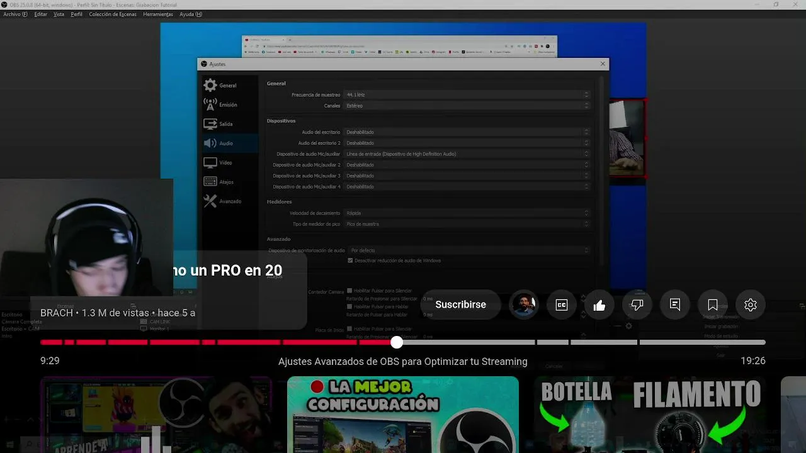Open the Dispositivo de monitorización de audio dropdown
The height and width of the screenshot is (453, 806).
tap(469, 250)
